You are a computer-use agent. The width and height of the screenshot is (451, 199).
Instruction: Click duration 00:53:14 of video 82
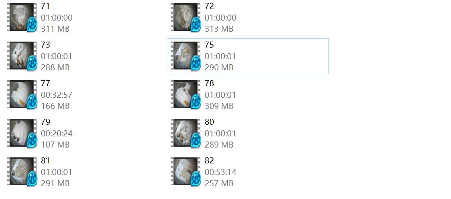[221, 172]
